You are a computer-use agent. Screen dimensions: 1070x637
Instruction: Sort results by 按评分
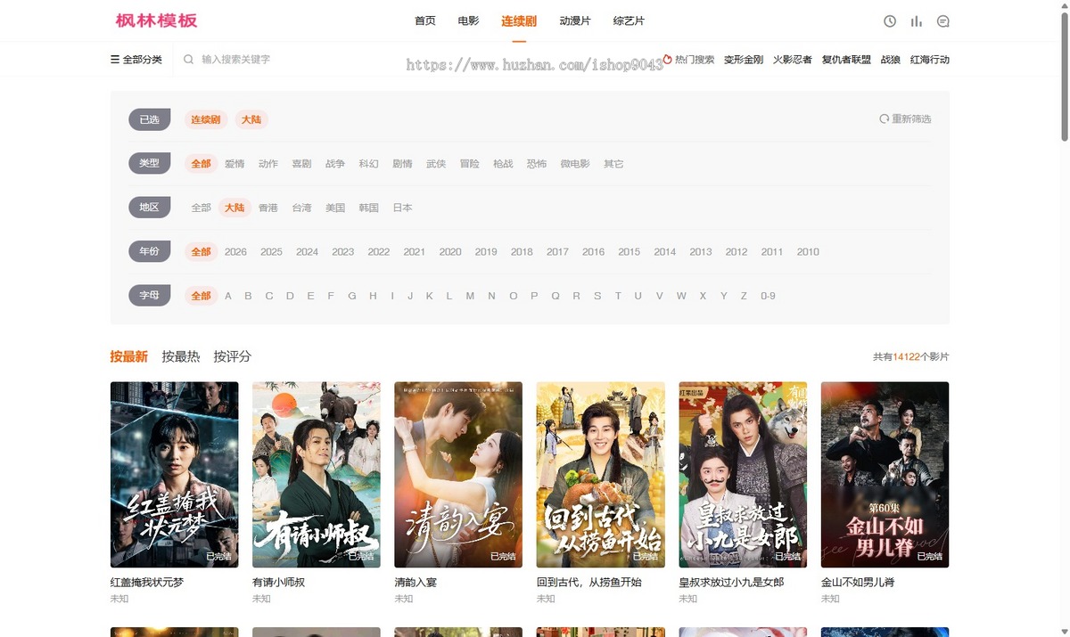[x=233, y=356]
